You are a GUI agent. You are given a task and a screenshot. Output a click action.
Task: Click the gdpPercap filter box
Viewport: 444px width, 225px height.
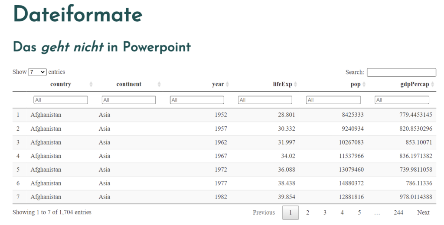[x=402, y=100]
